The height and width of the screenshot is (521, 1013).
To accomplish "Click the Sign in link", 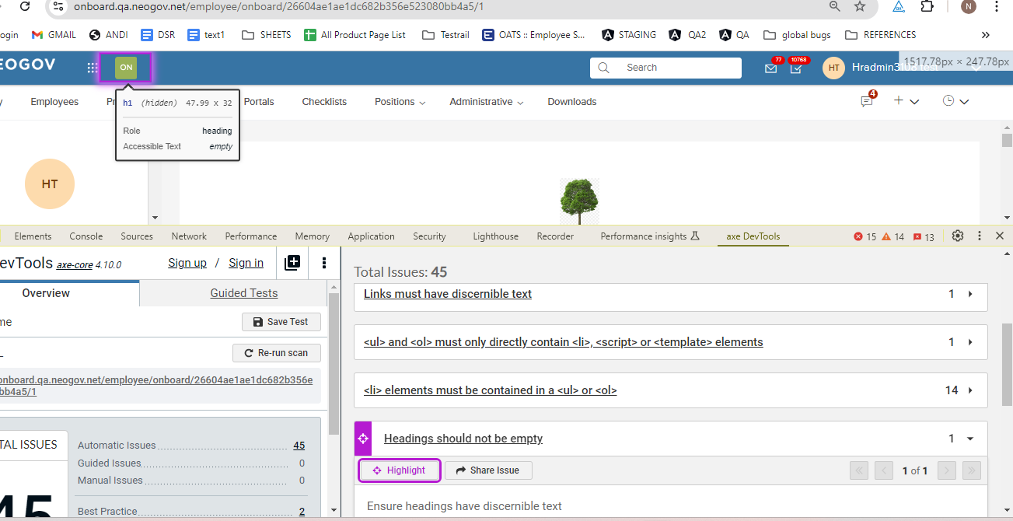I will point(246,263).
